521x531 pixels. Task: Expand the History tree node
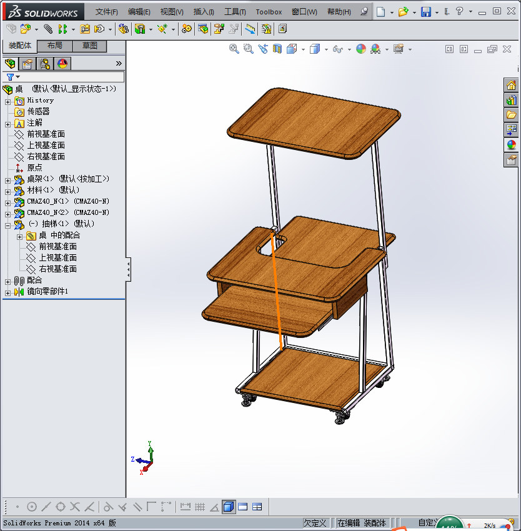(x=7, y=102)
